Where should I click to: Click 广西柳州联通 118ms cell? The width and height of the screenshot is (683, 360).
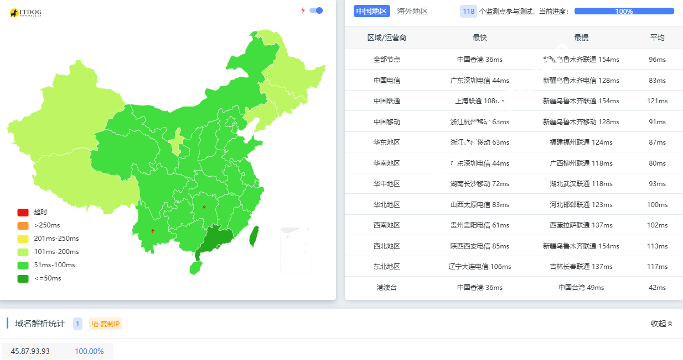click(581, 163)
